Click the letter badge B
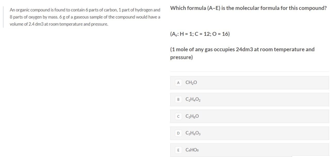Screen dimensions: 330x157 coord(178,100)
